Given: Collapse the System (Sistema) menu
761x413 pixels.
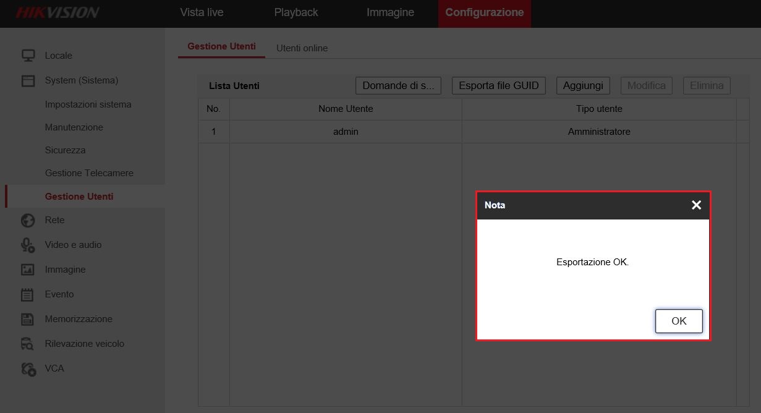Looking at the screenshot, I should (82, 80).
